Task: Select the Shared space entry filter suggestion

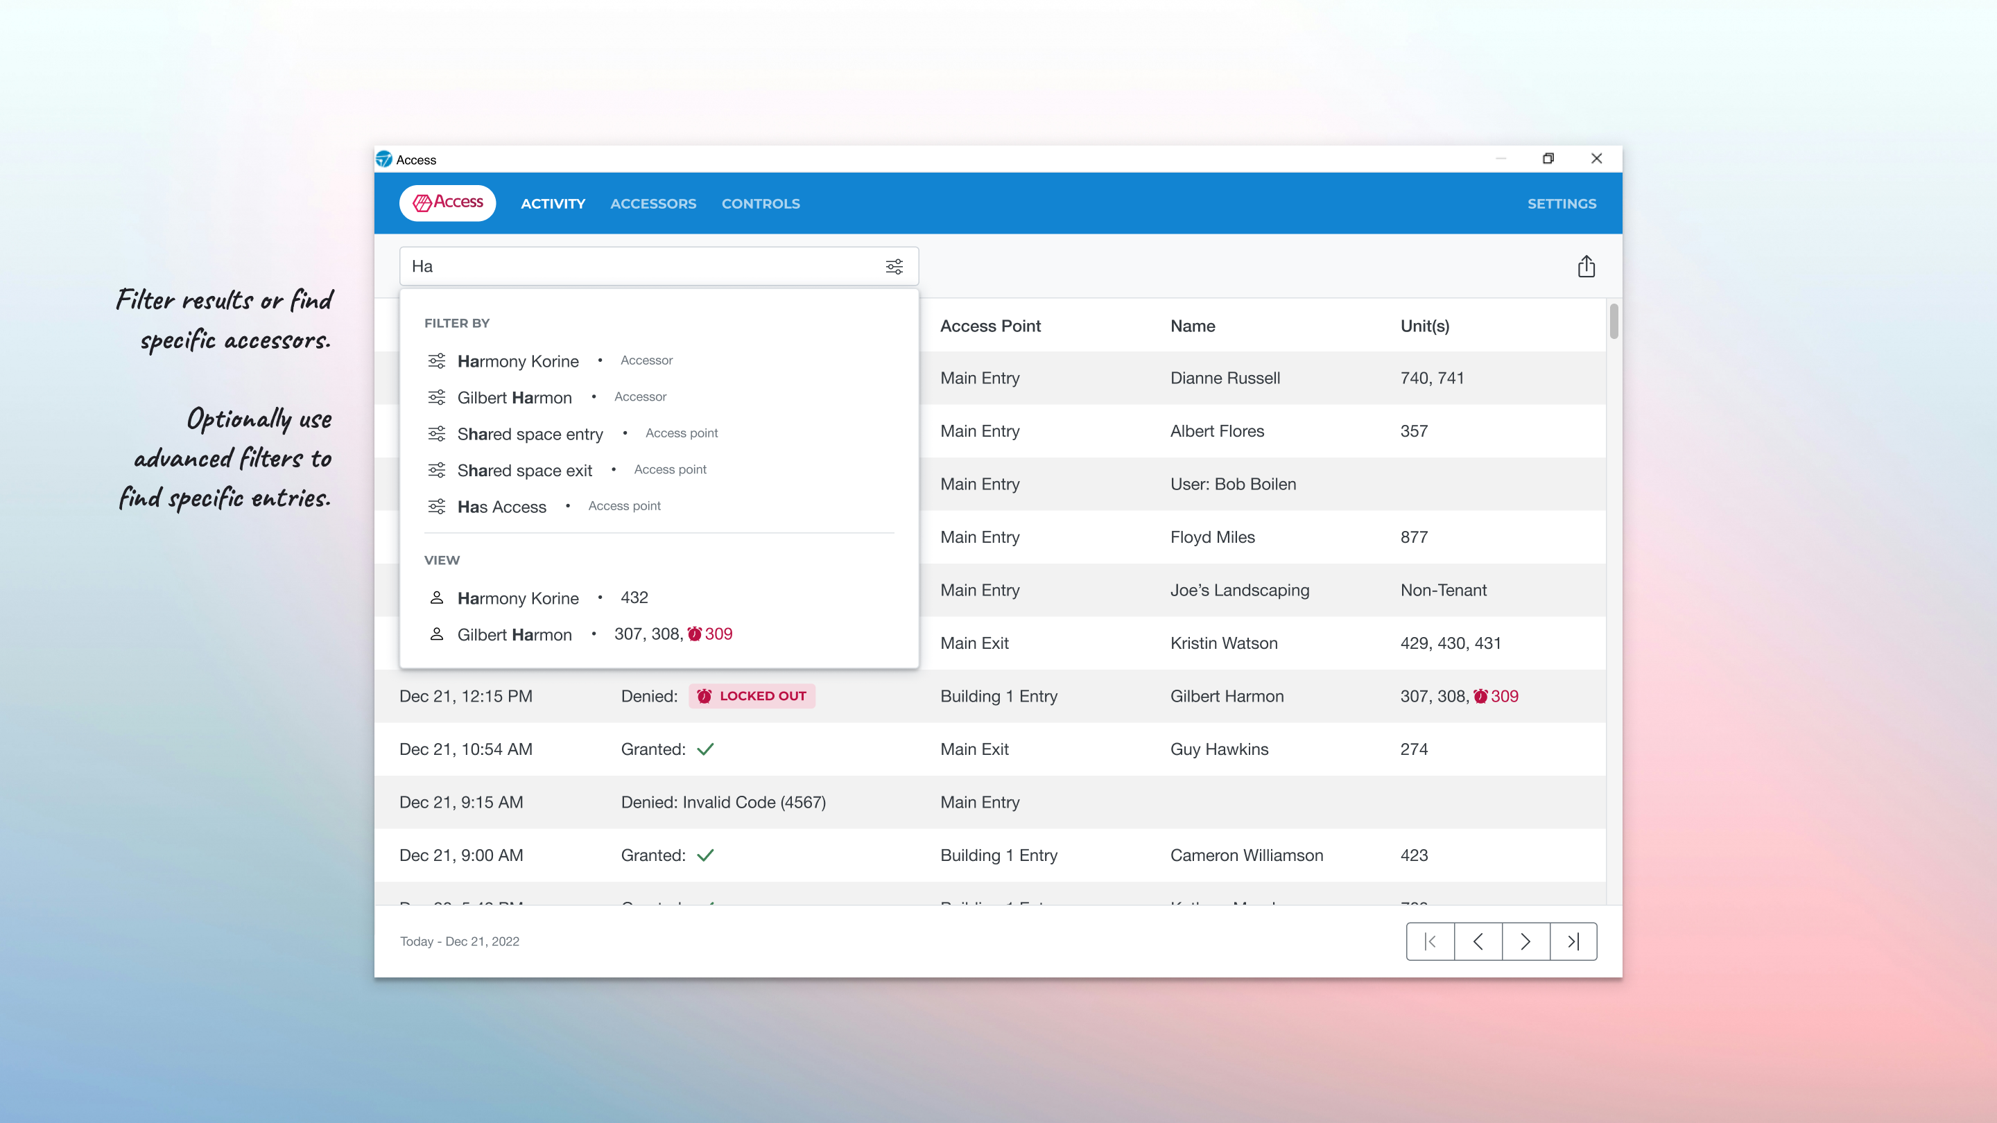Action: 530,434
